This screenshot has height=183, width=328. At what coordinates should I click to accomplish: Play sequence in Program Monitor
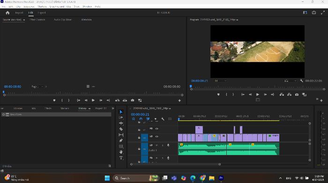258,94
